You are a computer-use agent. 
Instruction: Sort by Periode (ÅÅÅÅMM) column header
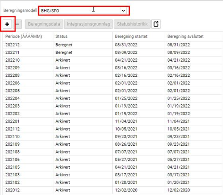click(24, 36)
